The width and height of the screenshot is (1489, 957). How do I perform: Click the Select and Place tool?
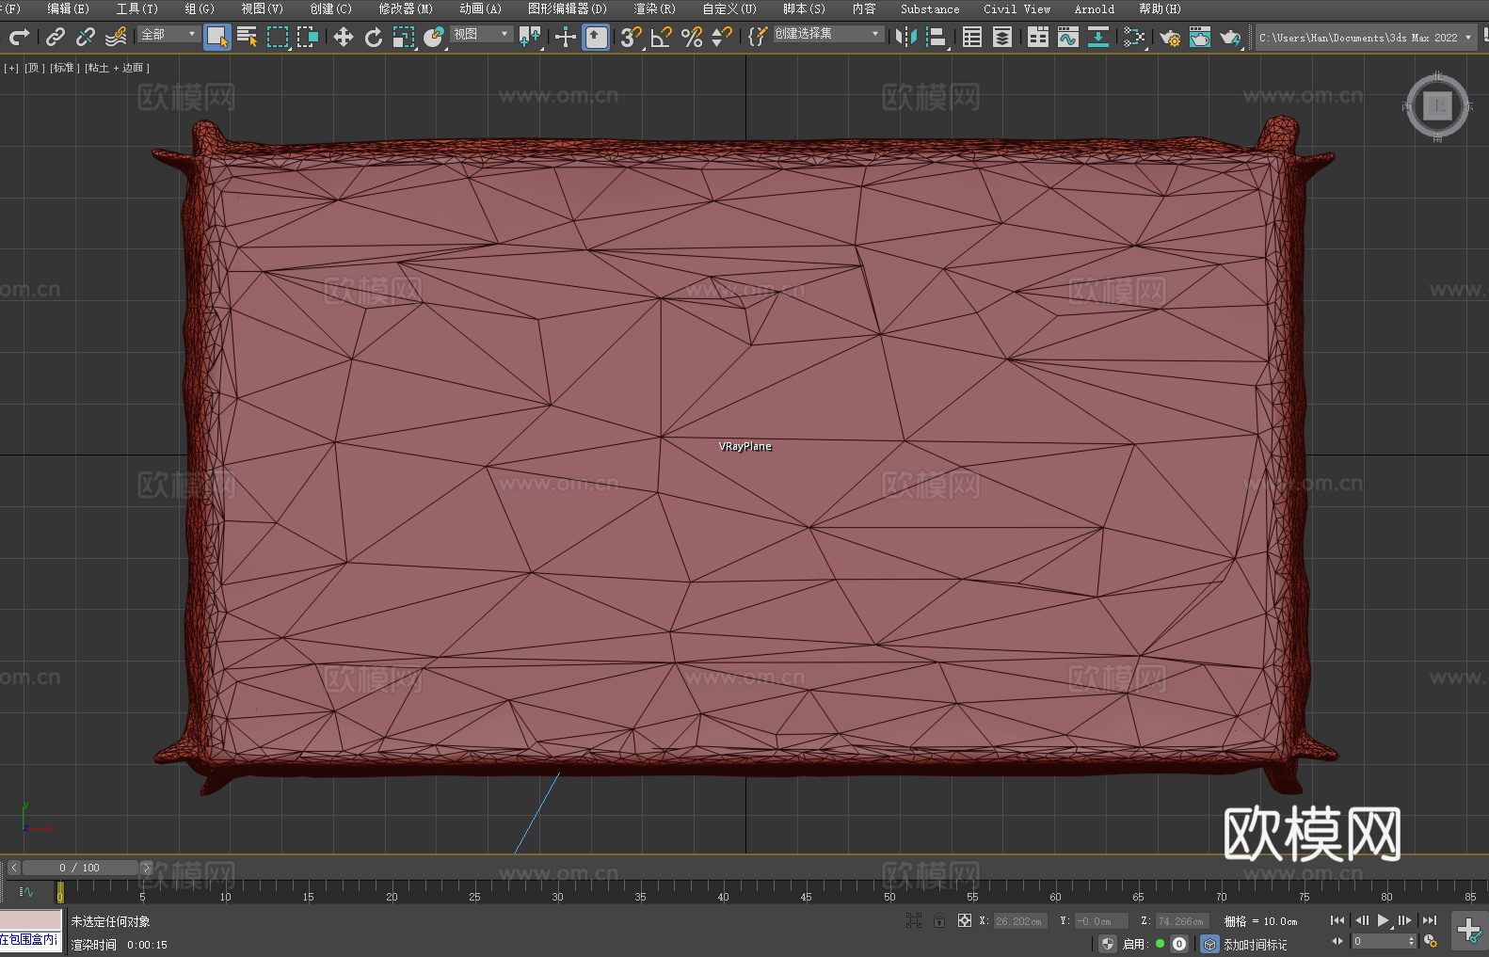[x=434, y=37]
